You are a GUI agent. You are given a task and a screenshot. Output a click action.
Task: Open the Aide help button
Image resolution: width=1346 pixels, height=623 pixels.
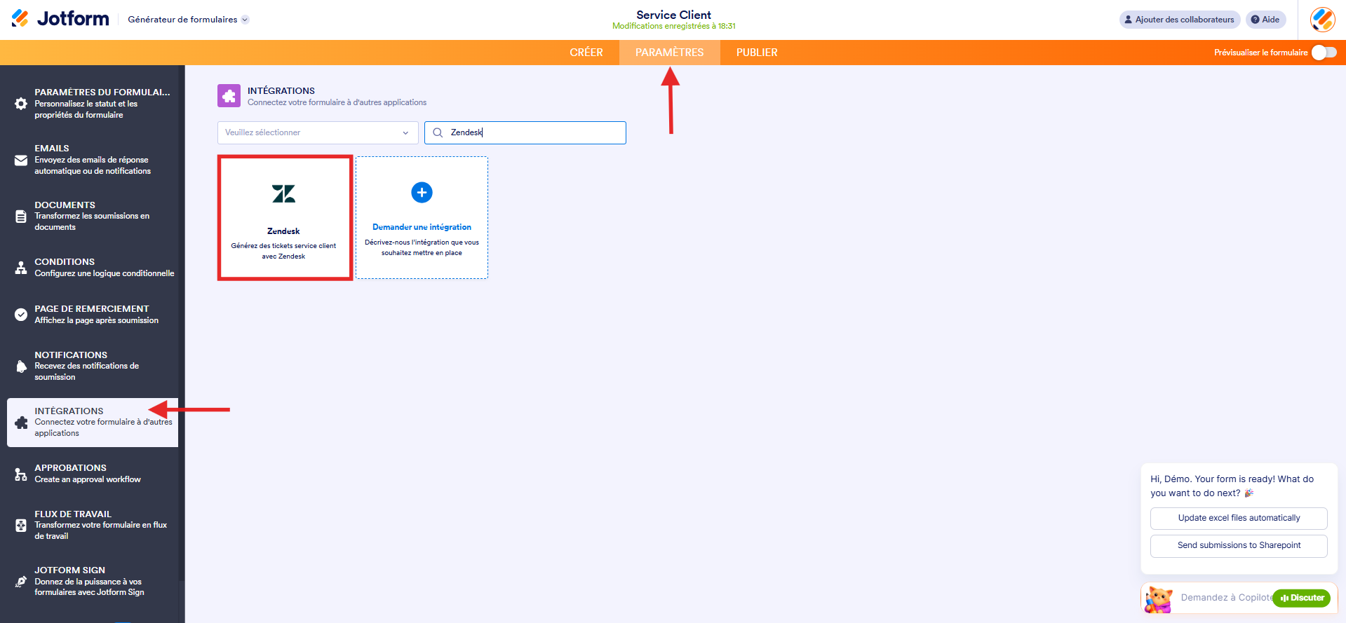pos(1265,20)
